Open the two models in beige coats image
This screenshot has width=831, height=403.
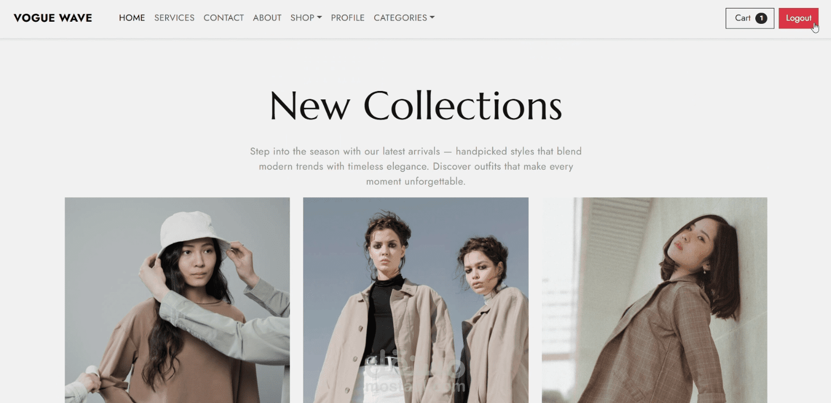(415, 300)
